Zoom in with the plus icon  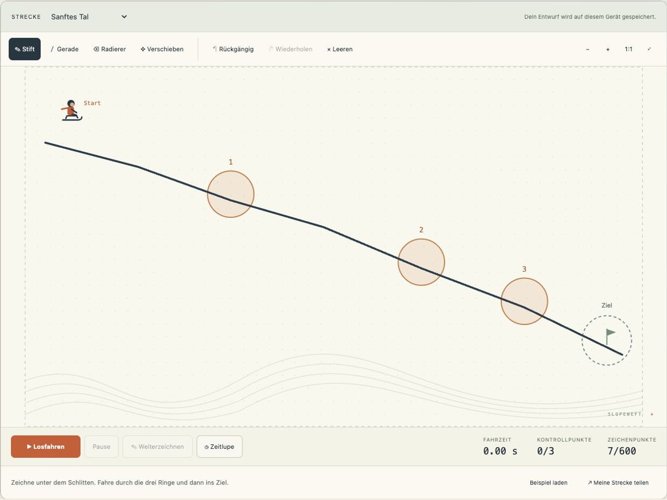(608, 49)
